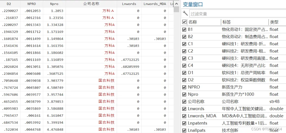Image resolution: width=286 pixels, height=133 pixels.
Task: Toggle the Lnwords_MDA variable checkbox
Action: click(184, 116)
